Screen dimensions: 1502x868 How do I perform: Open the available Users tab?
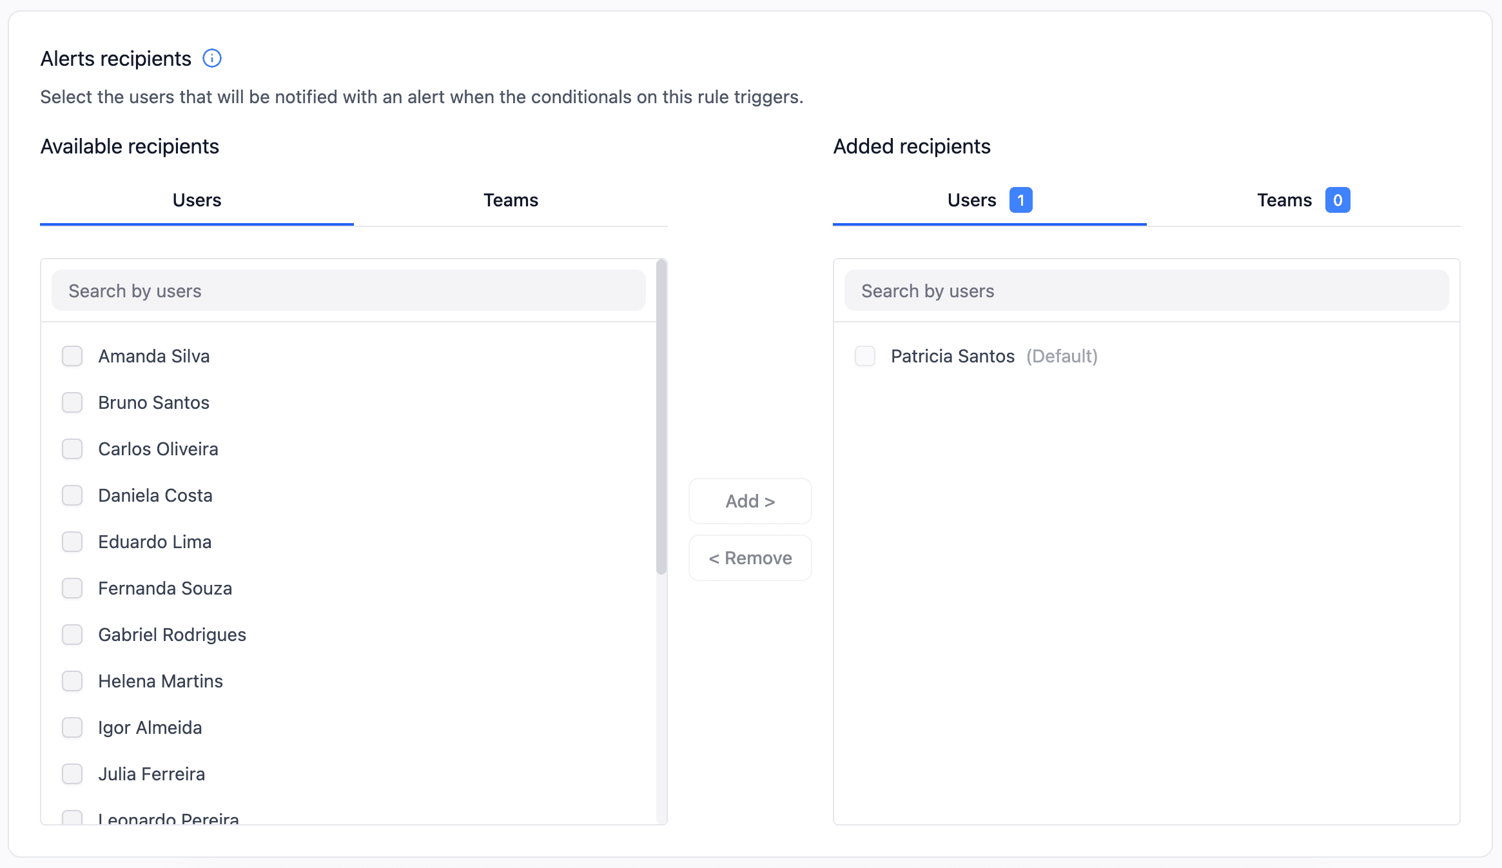[x=197, y=201]
